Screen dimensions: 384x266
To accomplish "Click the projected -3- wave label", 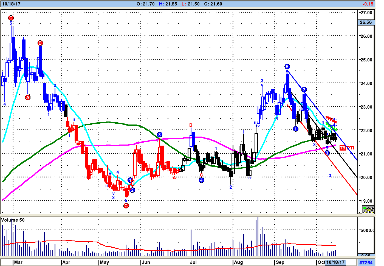I will [x=330, y=176].
